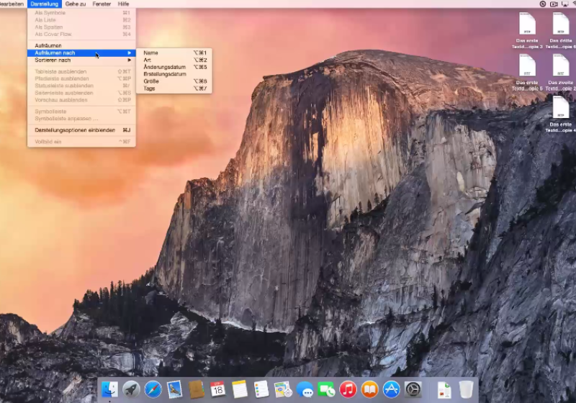Choose Aufräumen in the Darstellung menu
The image size is (576, 403).
click(81, 45)
